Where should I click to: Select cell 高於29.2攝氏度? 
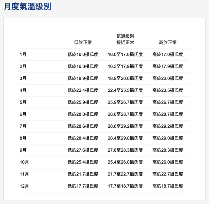168,126
